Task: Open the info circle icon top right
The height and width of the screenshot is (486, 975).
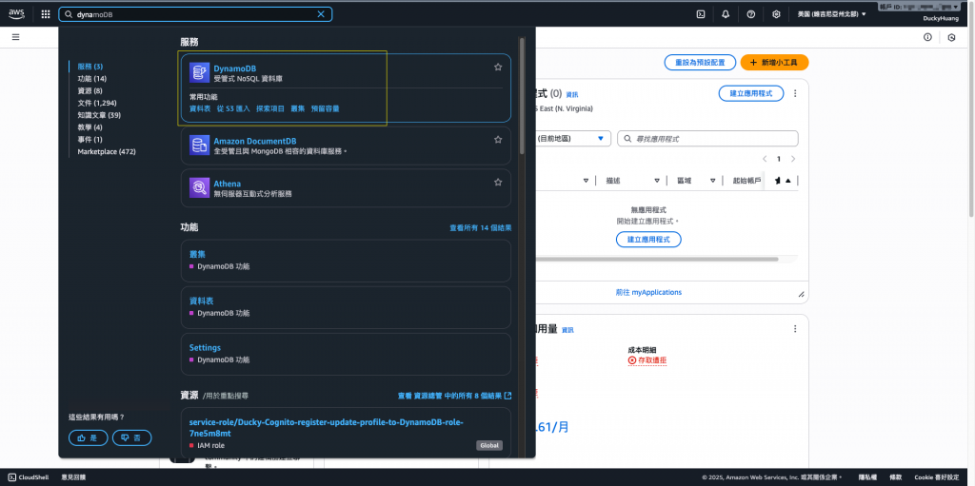Action: [927, 37]
